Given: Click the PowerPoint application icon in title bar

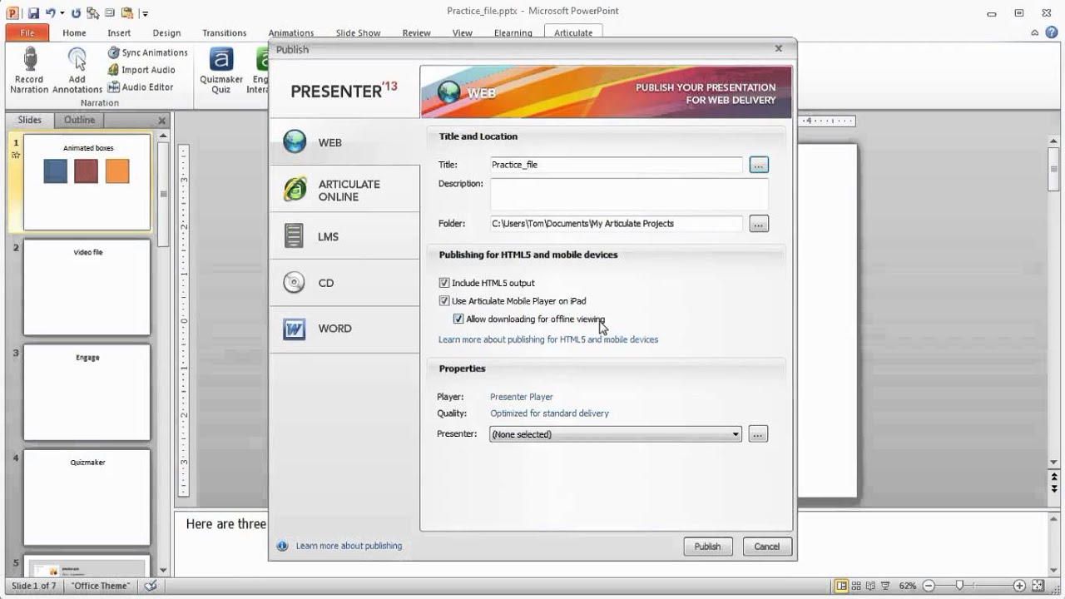Looking at the screenshot, I should (x=12, y=13).
